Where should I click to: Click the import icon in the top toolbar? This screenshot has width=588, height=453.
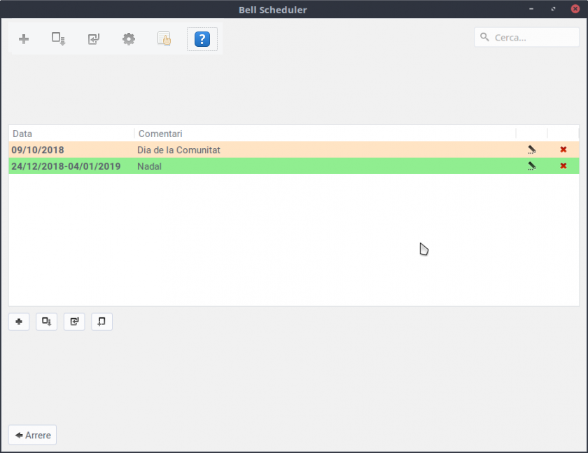(x=94, y=39)
